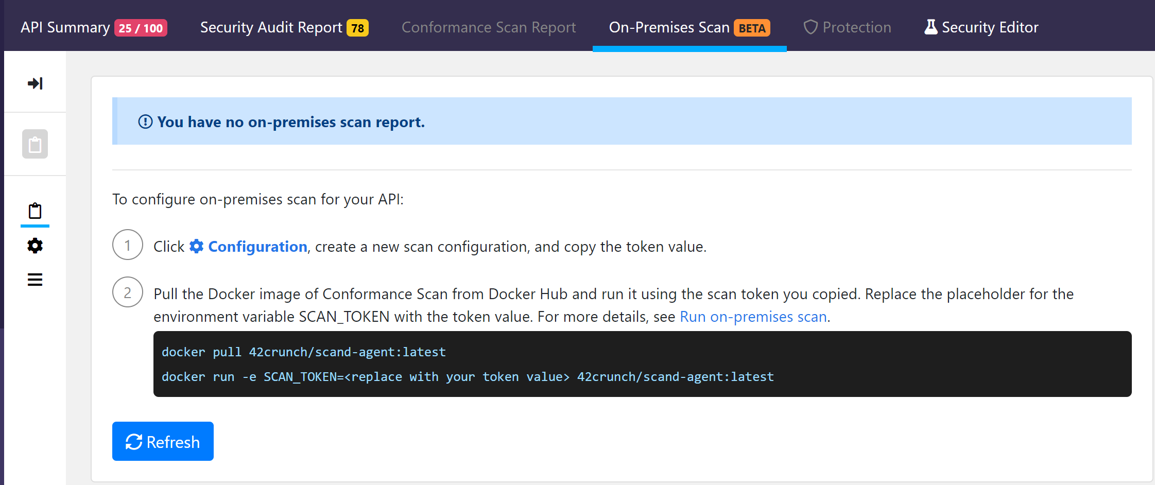
Task: Follow the Configuration link in step 1
Action: [257, 247]
